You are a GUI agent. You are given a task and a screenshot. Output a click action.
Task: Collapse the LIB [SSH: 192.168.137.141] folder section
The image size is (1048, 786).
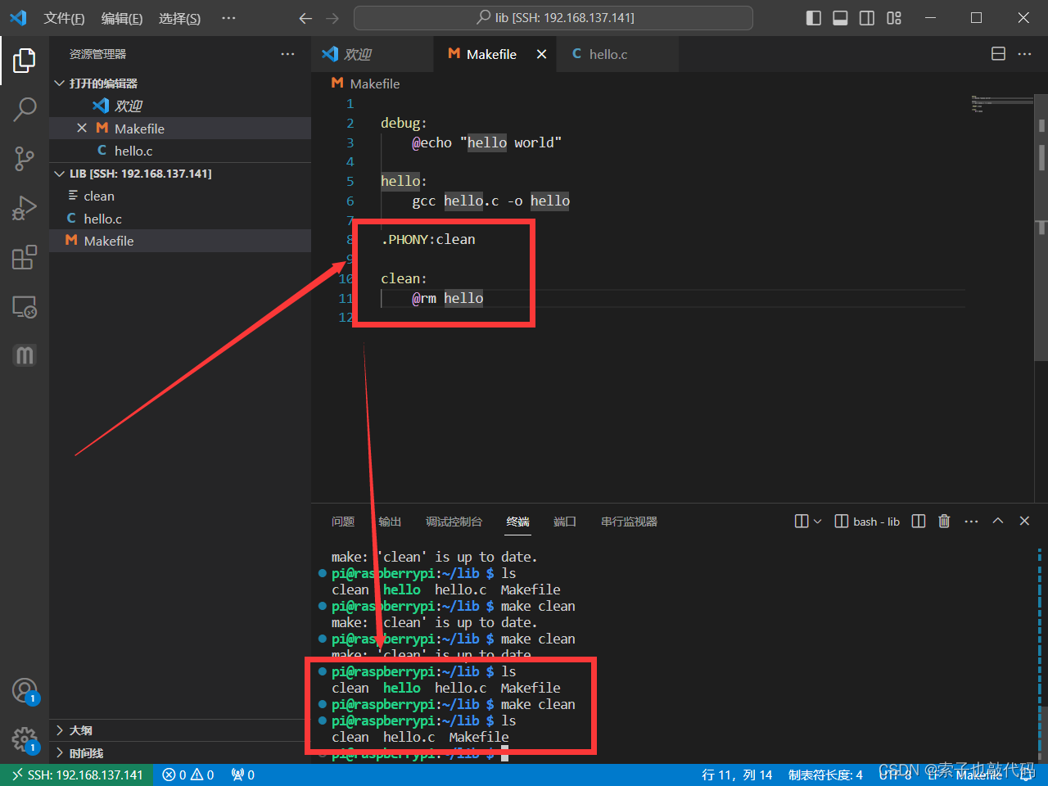click(x=180, y=174)
